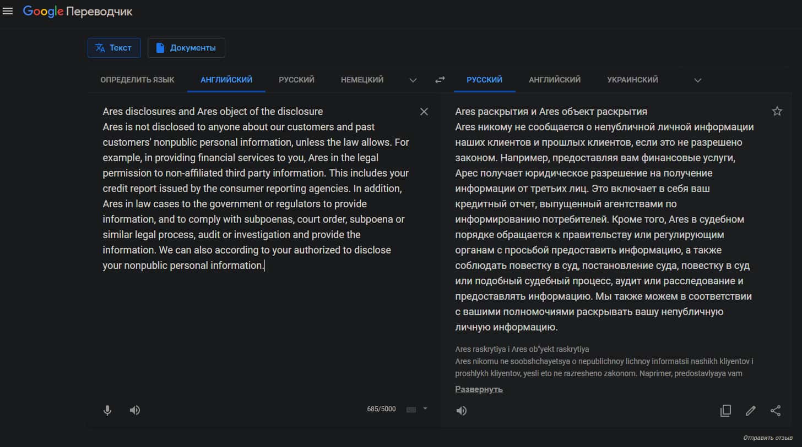Screen dimensions: 802x447
Task: Copy translation with copy icon
Action: pyautogui.click(x=725, y=411)
